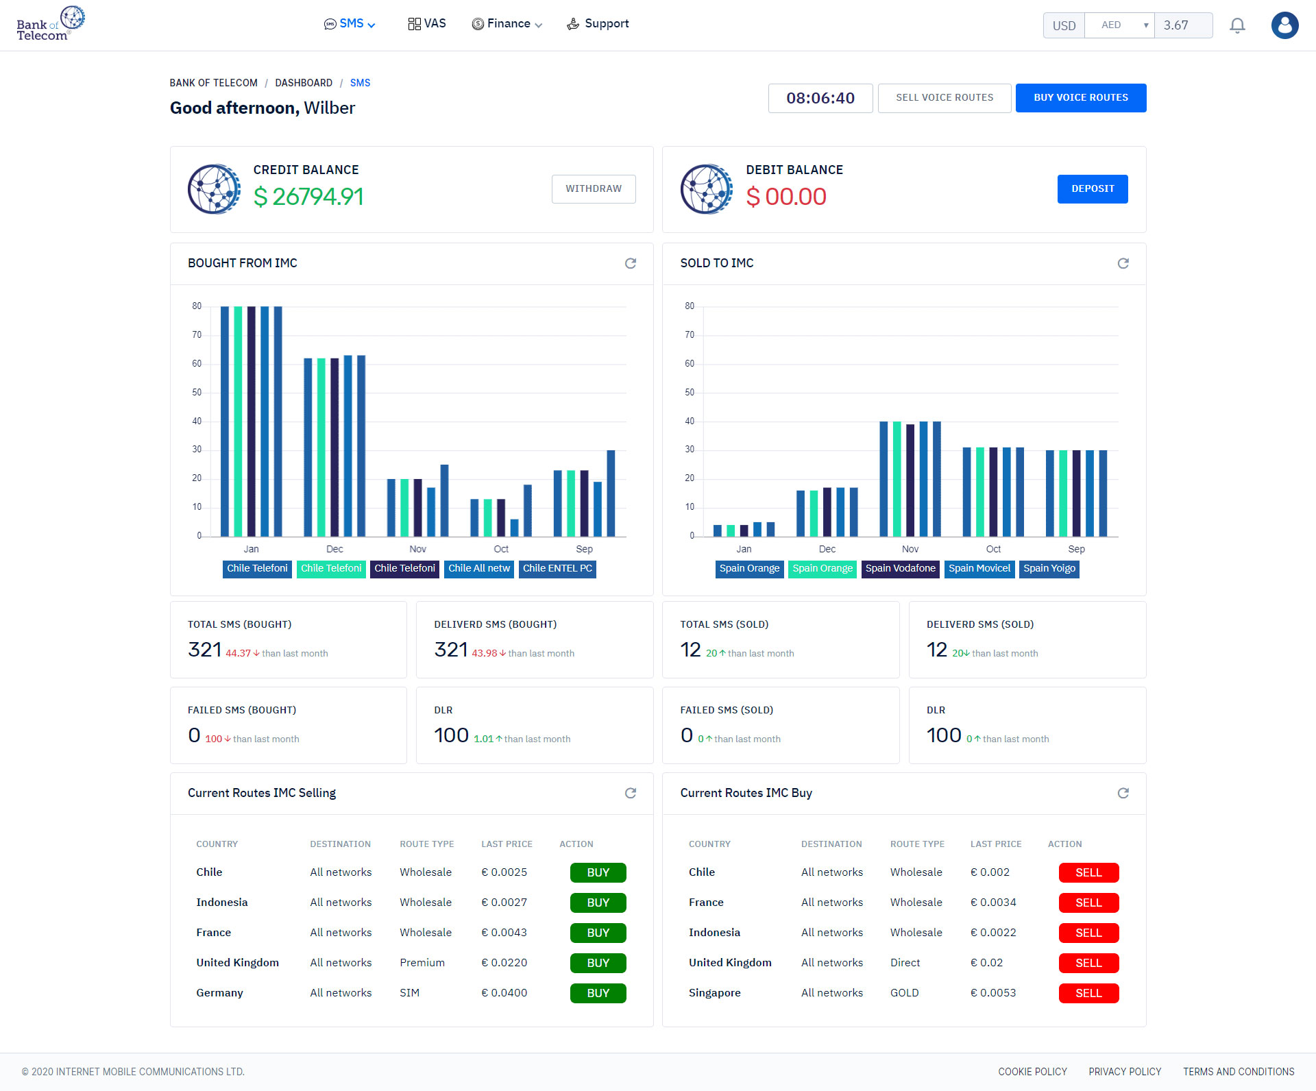Screen dimensions: 1316x1091
Task: Refresh the Sold To IMC chart
Action: pyautogui.click(x=1123, y=263)
